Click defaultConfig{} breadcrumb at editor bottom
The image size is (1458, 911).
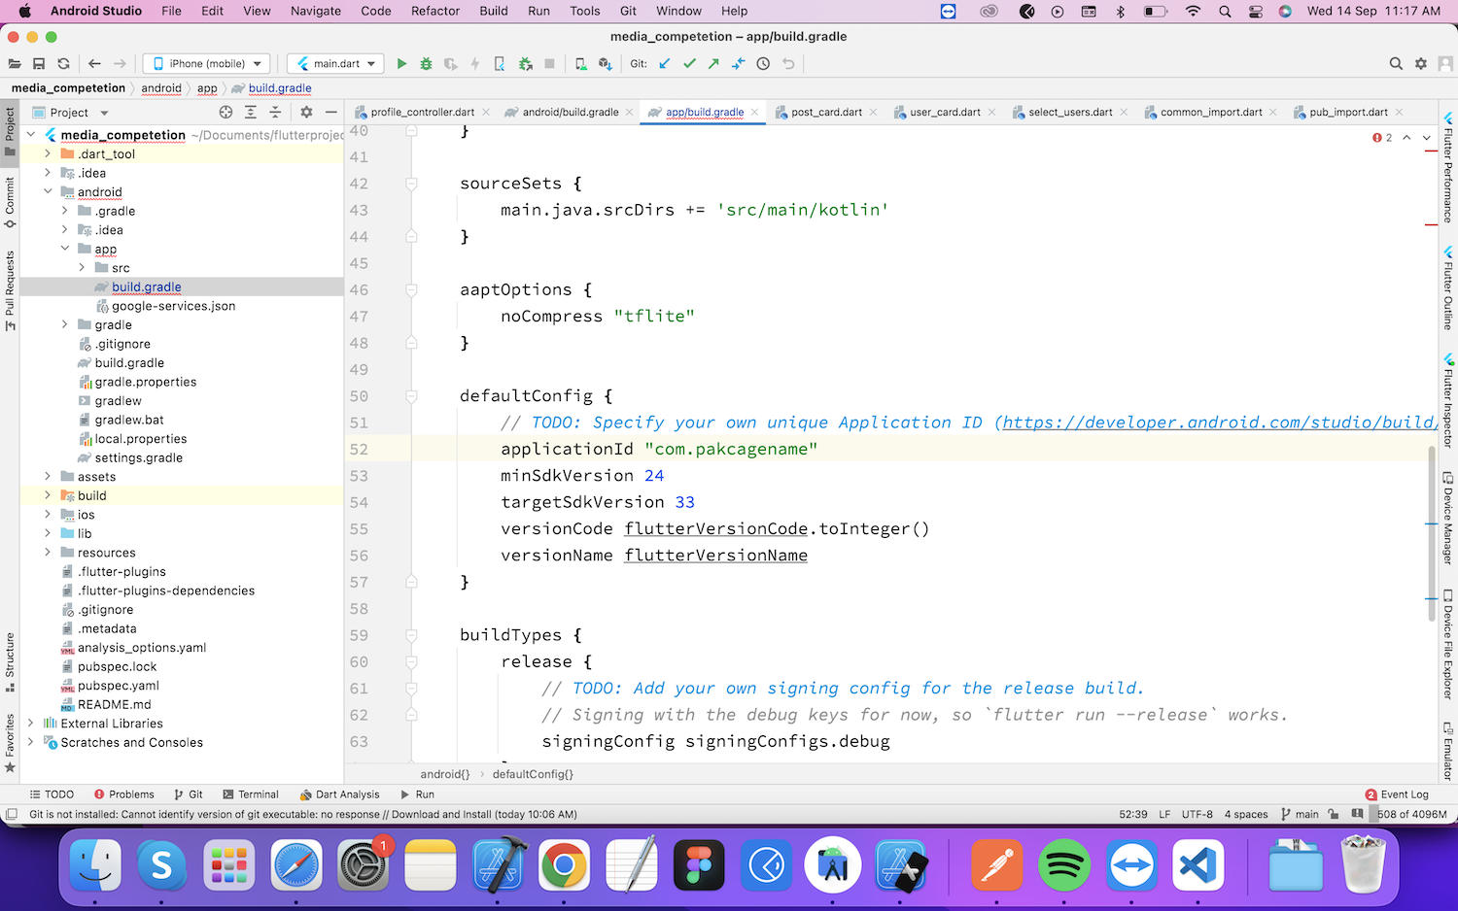click(x=533, y=774)
